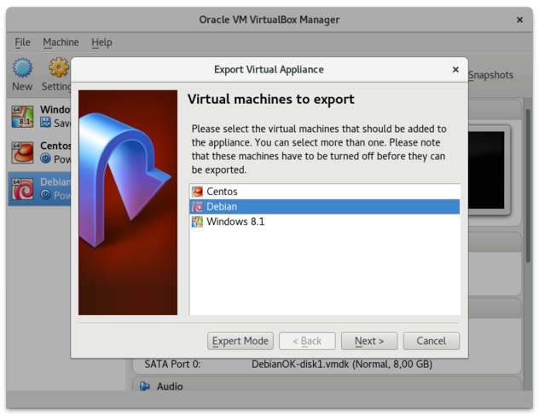Image resolution: width=539 pixels, height=414 pixels.
Task: Close the VirtualBox Manager window
Action: [519, 20]
